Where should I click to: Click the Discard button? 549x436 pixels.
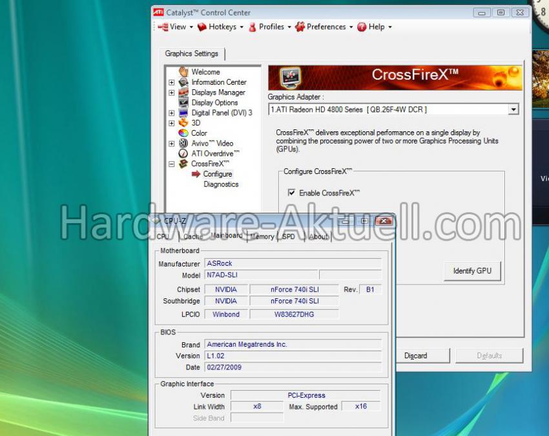(x=416, y=355)
